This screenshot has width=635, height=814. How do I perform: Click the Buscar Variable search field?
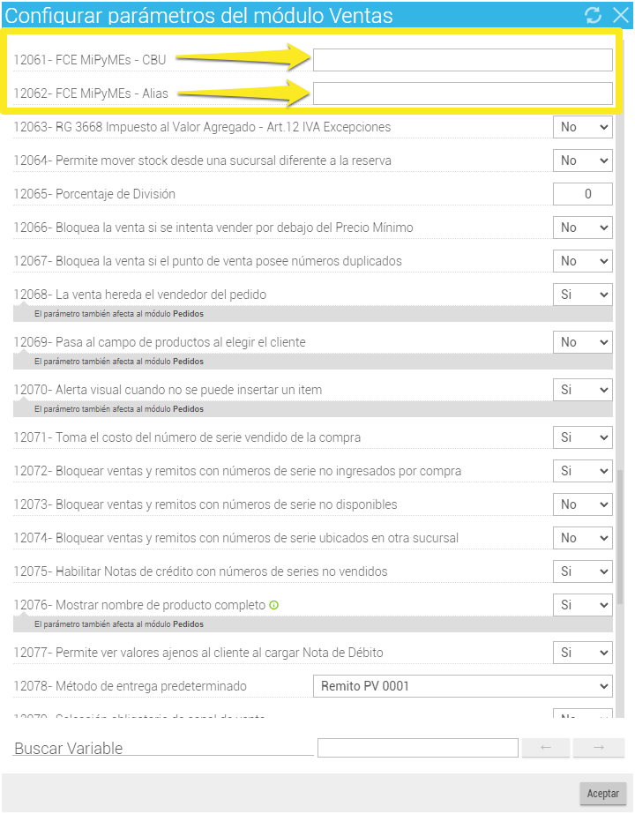[417, 748]
